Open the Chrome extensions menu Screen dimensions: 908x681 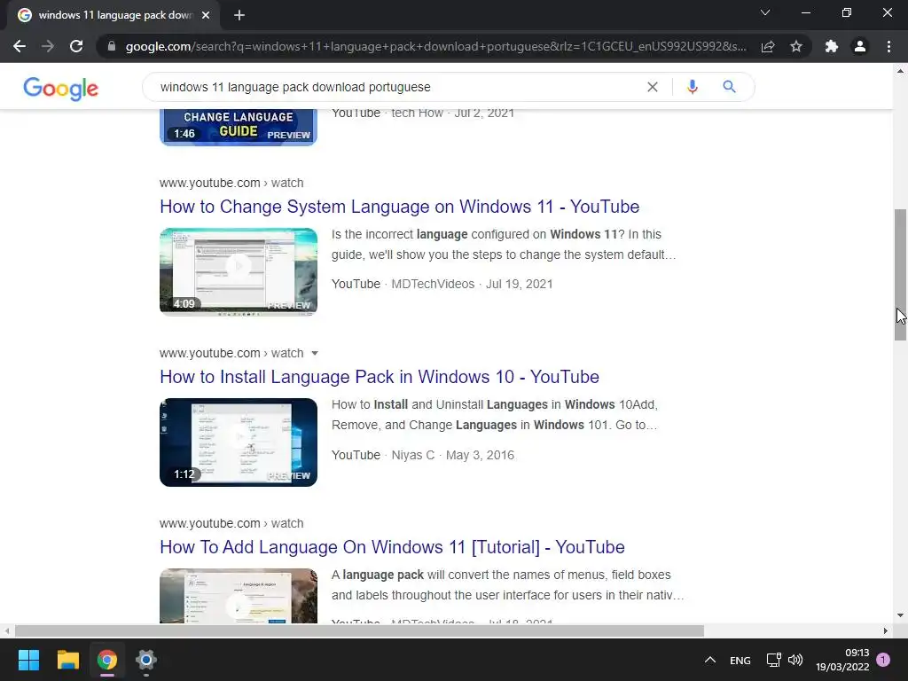pyautogui.click(x=832, y=46)
